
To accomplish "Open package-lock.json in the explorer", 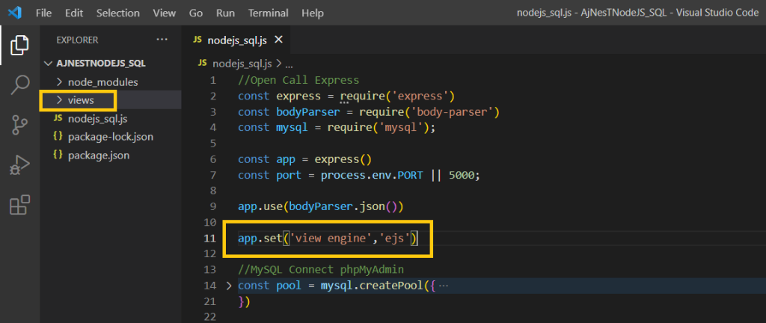I will (x=111, y=137).
